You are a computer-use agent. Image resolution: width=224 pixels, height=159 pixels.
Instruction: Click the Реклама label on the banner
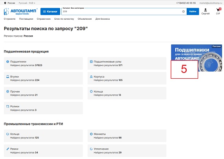(x=217, y=46)
